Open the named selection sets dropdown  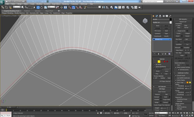pos(94,7)
